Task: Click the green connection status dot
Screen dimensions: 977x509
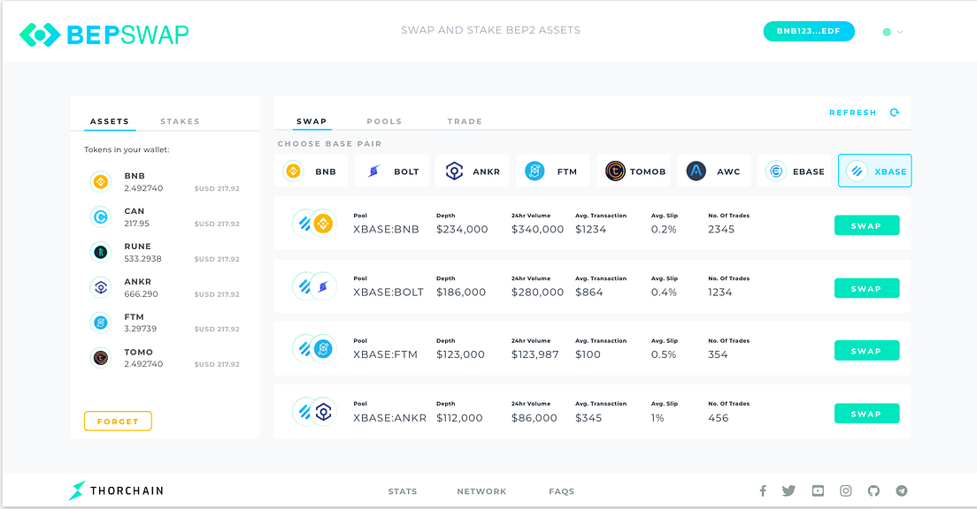Action: 887,32
